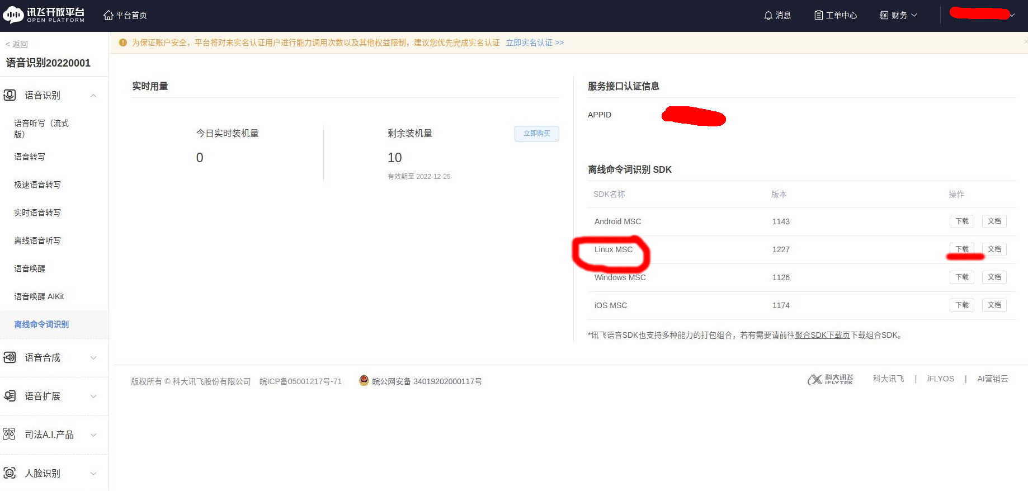Download the Android MSC SDK
The image size is (1028, 491).
[x=962, y=221]
